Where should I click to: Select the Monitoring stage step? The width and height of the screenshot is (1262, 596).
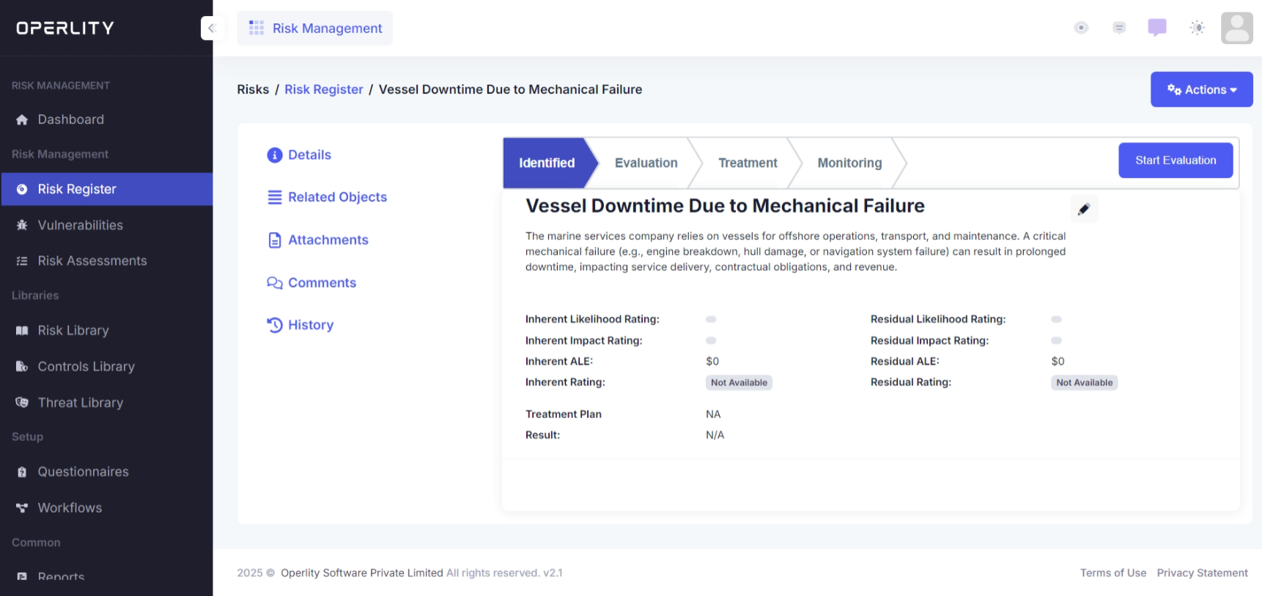pos(849,163)
